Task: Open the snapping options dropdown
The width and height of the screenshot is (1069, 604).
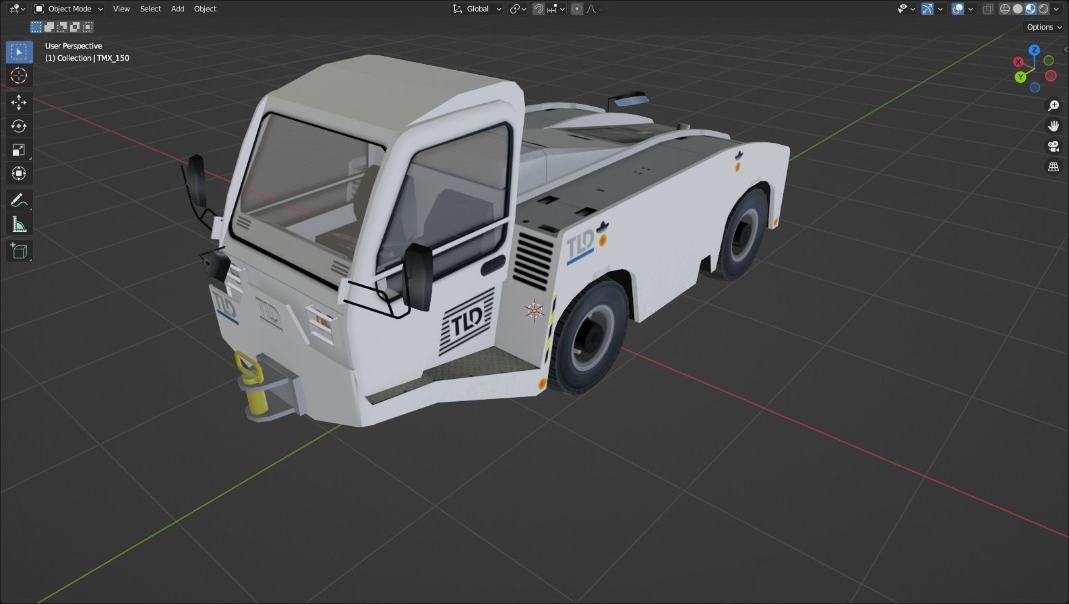Action: click(556, 9)
